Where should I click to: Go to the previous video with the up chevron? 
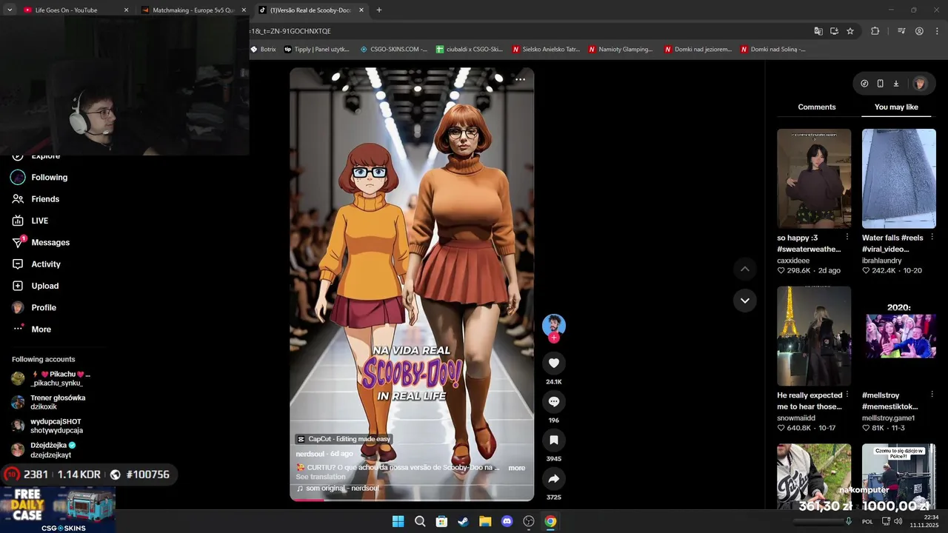tap(745, 269)
